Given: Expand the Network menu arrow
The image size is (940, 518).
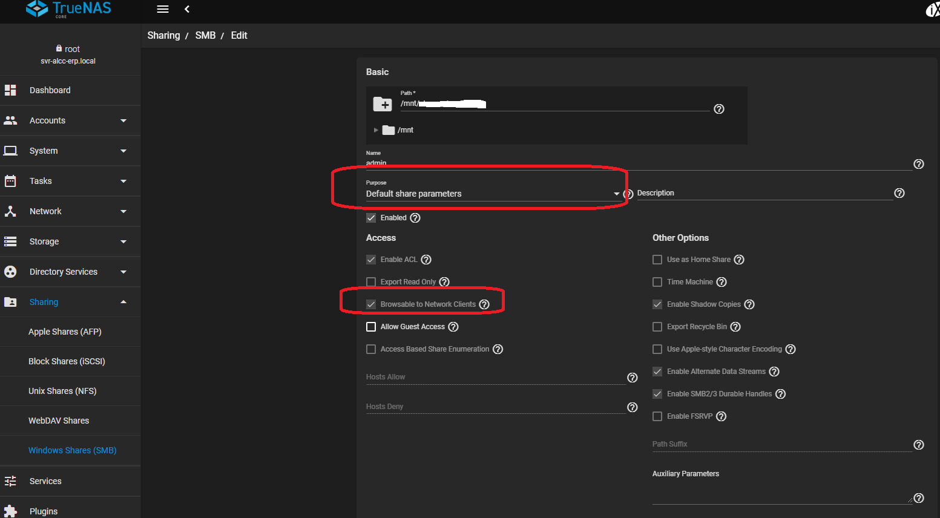Looking at the screenshot, I should pos(123,211).
